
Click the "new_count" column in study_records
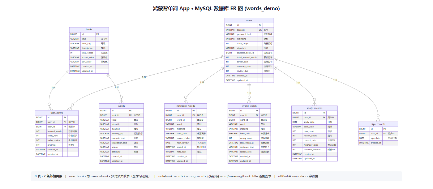click(315, 131)
